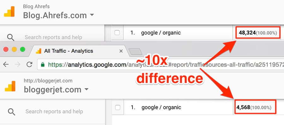Click the browser forward arrow
The image size is (284, 125).
18,64
